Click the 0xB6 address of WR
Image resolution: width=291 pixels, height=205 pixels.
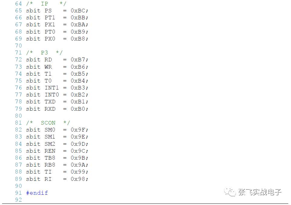pyautogui.click(x=79, y=67)
